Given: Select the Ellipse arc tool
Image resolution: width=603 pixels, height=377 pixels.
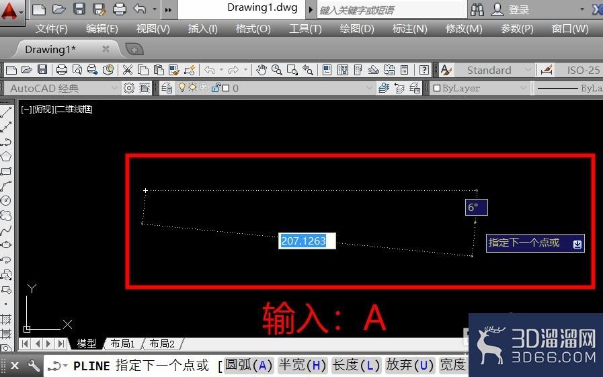Looking at the screenshot, I should tap(6, 259).
